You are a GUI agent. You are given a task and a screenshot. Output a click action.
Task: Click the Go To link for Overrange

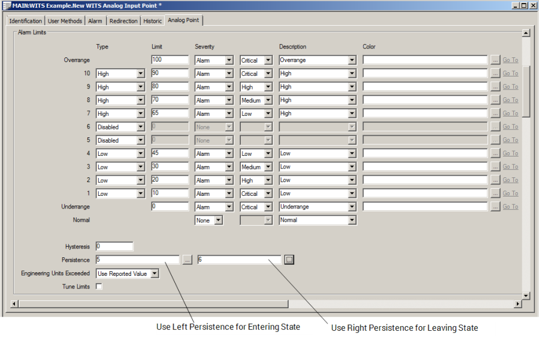click(510, 60)
